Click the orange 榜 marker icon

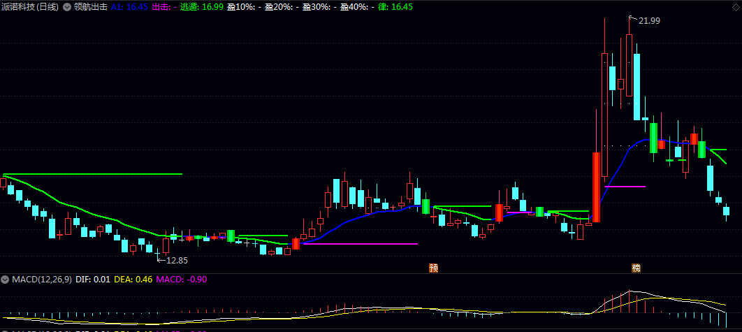pos(636,268)
